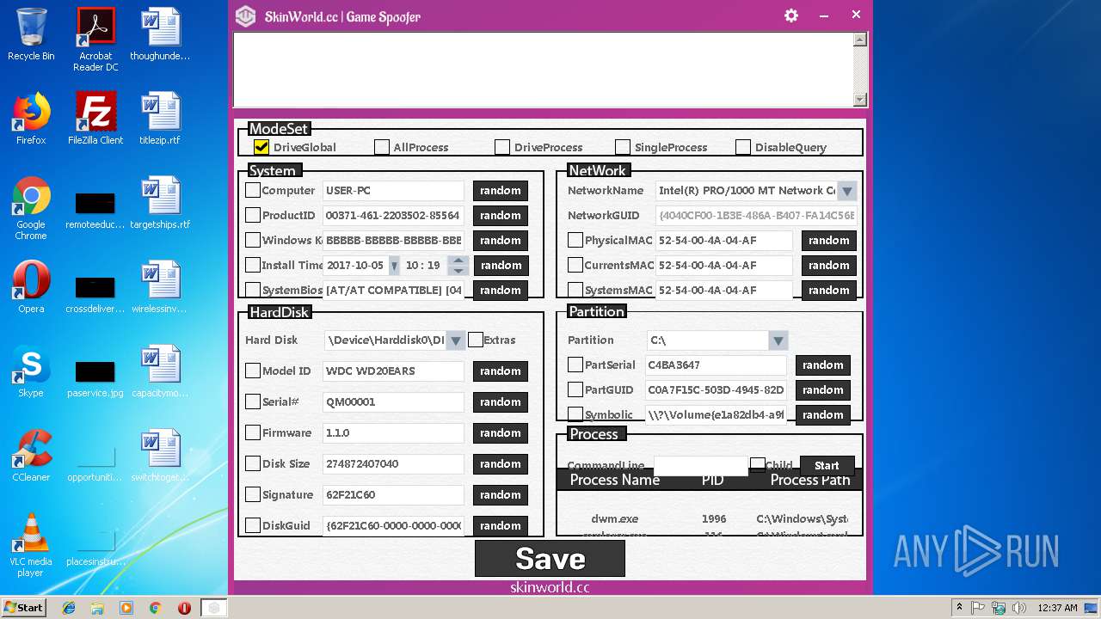Viewport: 1101px width, 619px height.
Task: Enable the DriveProcess mode checkbox
Action: [x=502, y=147]
